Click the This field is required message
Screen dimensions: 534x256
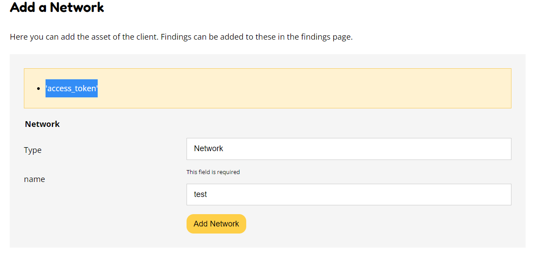(x=213, y=172)
